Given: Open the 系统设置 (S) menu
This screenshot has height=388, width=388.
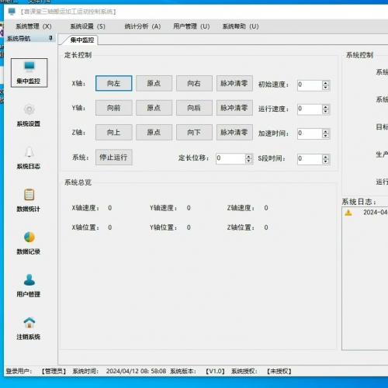Looking at the screenshot, I should click(x=88, y=26).
